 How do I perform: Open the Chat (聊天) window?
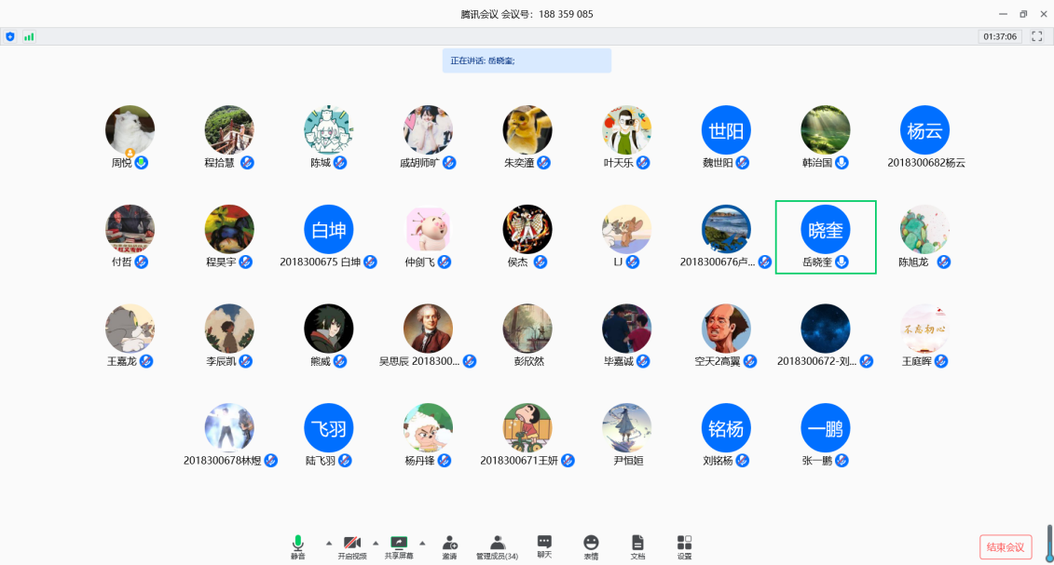click(544, 545)
